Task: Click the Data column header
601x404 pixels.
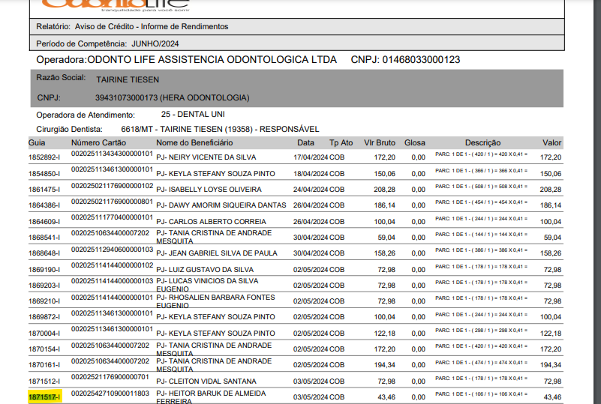Action: [305, 143]
